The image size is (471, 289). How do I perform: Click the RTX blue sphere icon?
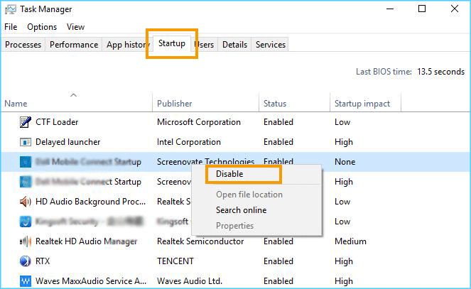tap(25, 261)
